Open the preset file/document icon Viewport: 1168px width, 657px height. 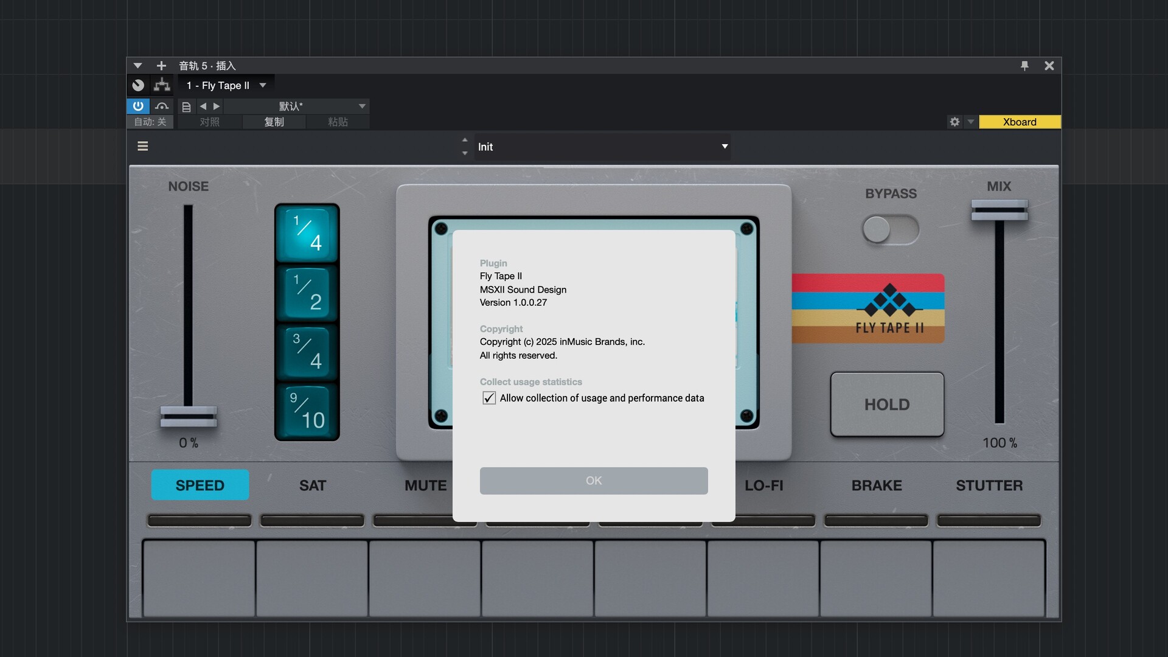click(x=187, y=106)
